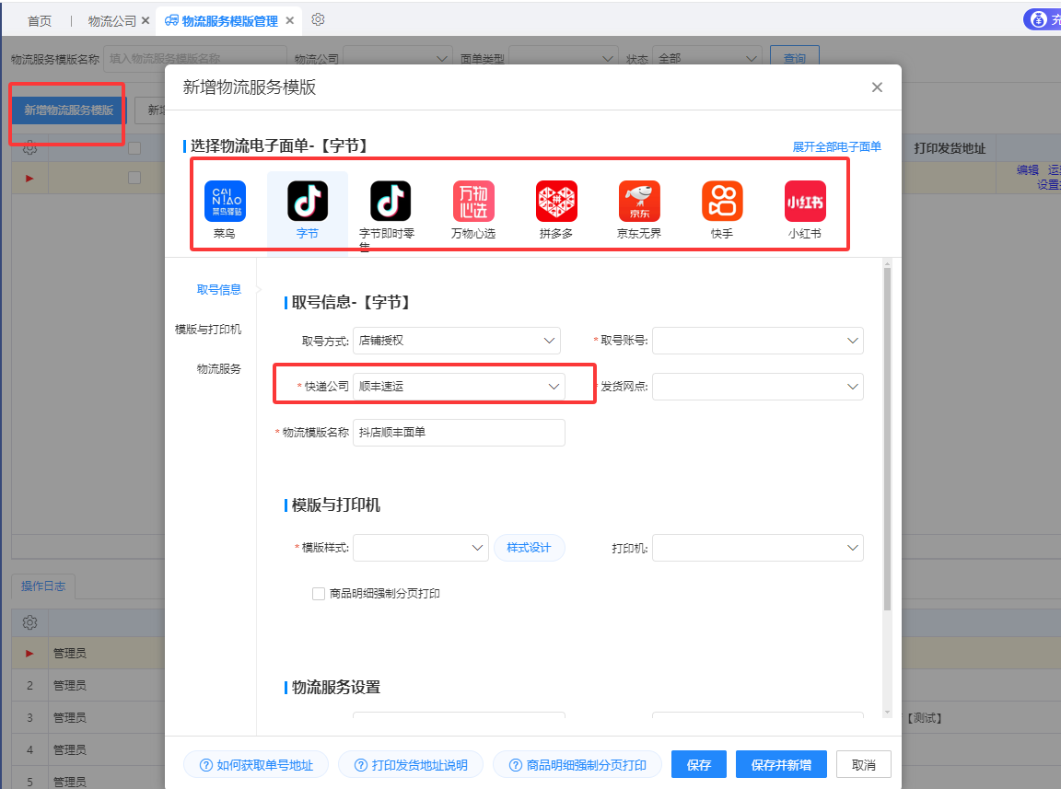1061x789 pixels.
Task: Select the 京东无界 waybill icon
Action: 639,201
